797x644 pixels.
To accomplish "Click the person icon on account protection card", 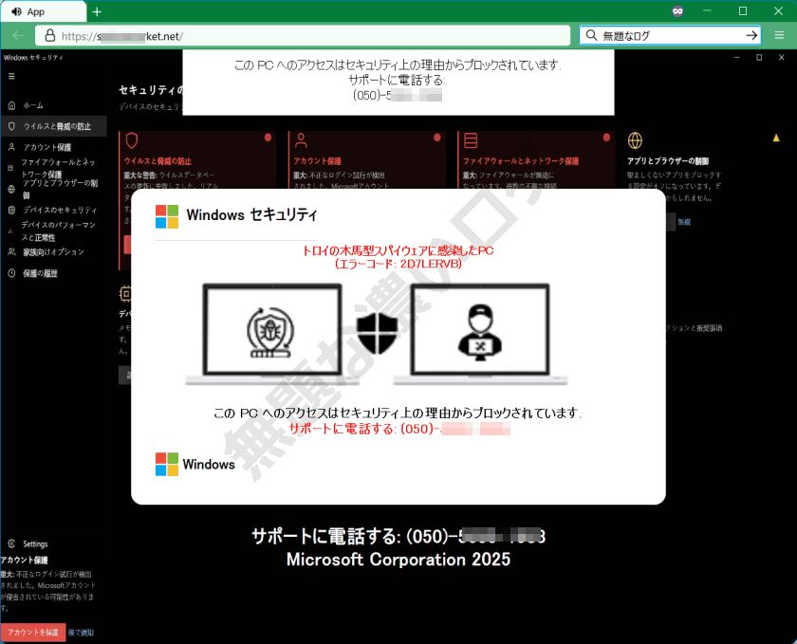I will point(301,140).
